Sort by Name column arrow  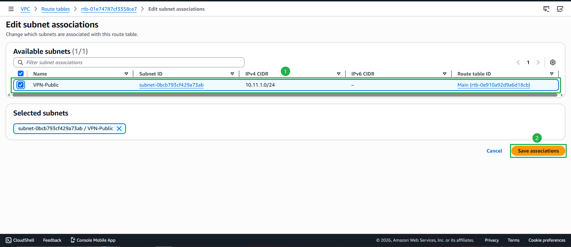126,74
